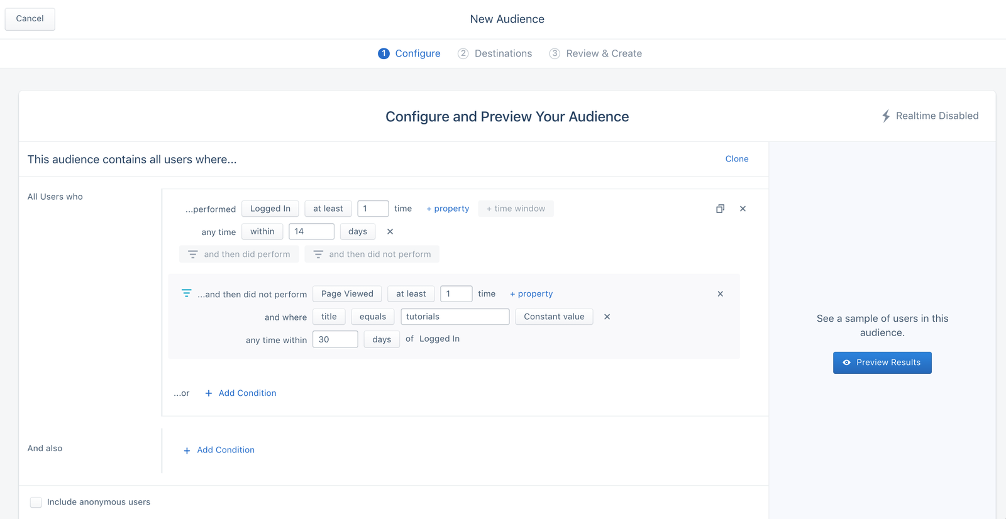Go to the Destinations step
The width and height of the screenshot is (1006, 519).
pyautogui.click(x=495, y=53)
